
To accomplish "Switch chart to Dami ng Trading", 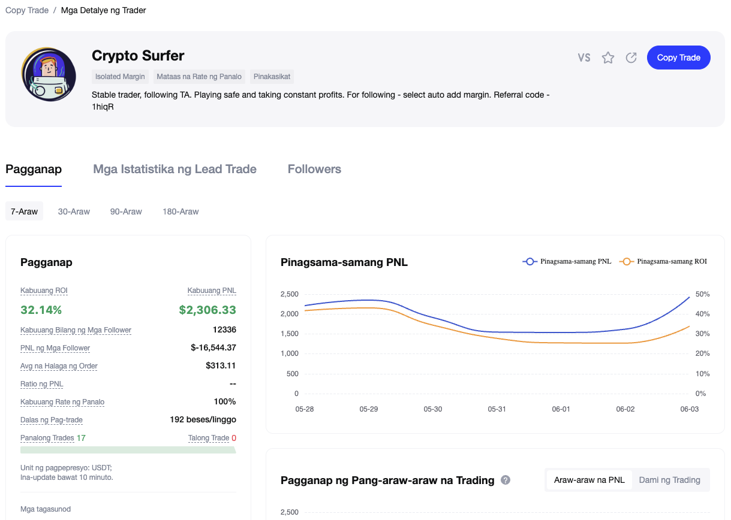I will [x=669, y=480].
